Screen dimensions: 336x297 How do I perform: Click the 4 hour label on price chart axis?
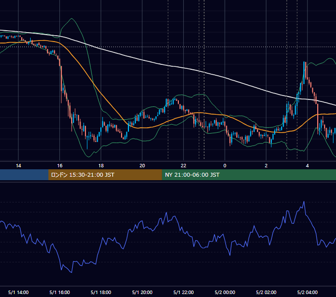pos(307,166)
